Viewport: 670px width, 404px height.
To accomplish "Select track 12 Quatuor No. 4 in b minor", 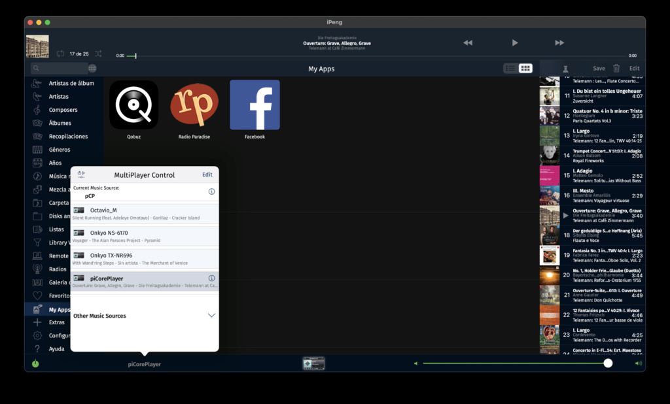I will tap(592, 116).
